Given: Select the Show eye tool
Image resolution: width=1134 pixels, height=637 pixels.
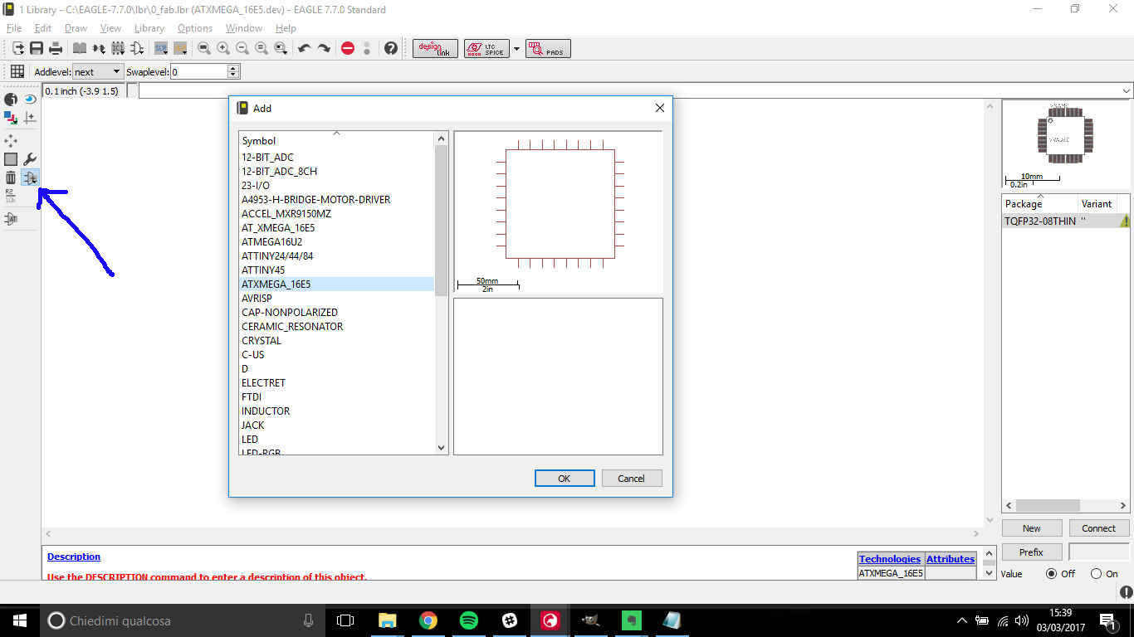Looking at the screenshot, I should pyautogui.click(x=30, y=100).
